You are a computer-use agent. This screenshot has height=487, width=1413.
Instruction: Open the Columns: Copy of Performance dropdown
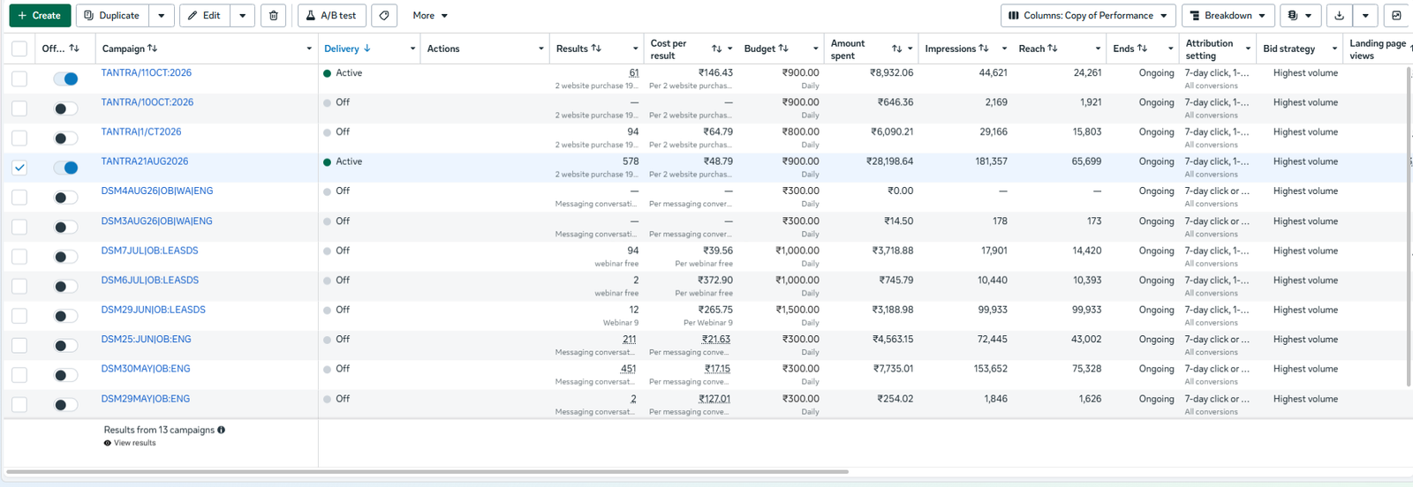1088,16
